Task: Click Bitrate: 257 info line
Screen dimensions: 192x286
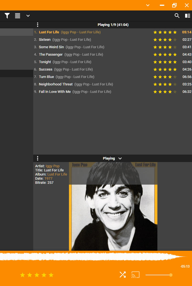Action: [x=44, y=183]
